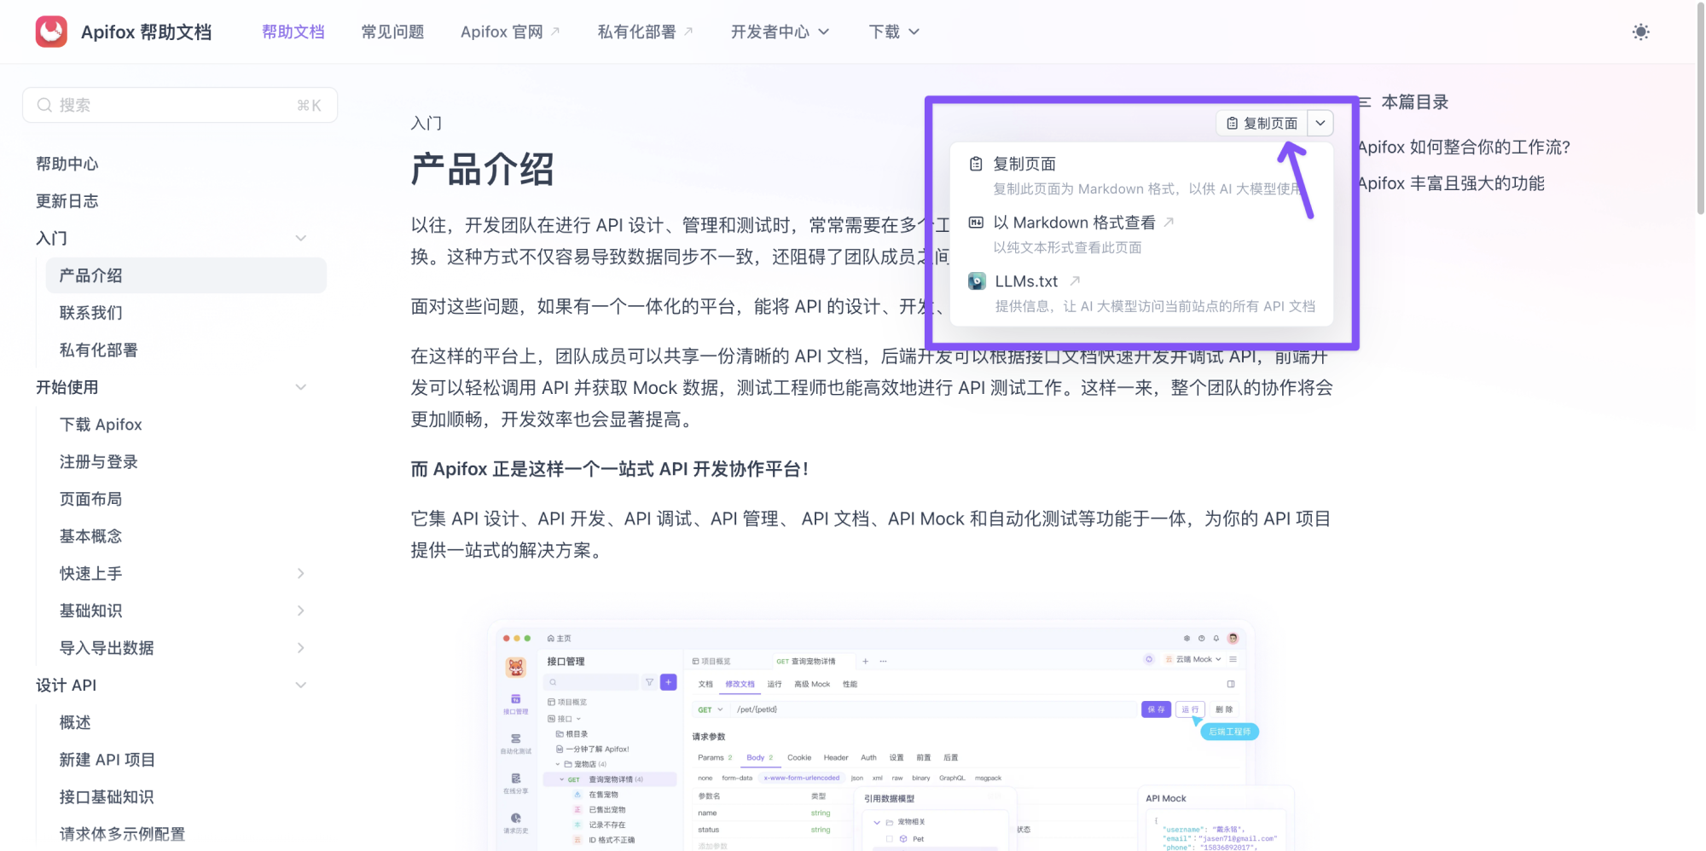Open 页面布局 in sidebar
The width and height of the screenshot is (1706, 851).
90,499
